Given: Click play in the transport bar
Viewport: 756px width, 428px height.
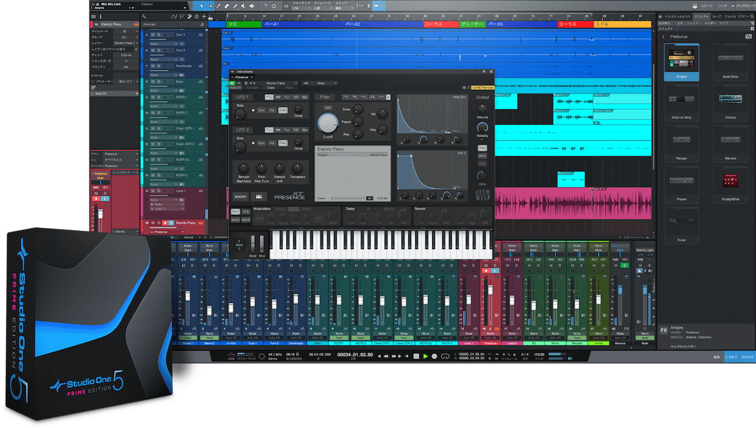Looking at the screenshot, I should [426, 356].
